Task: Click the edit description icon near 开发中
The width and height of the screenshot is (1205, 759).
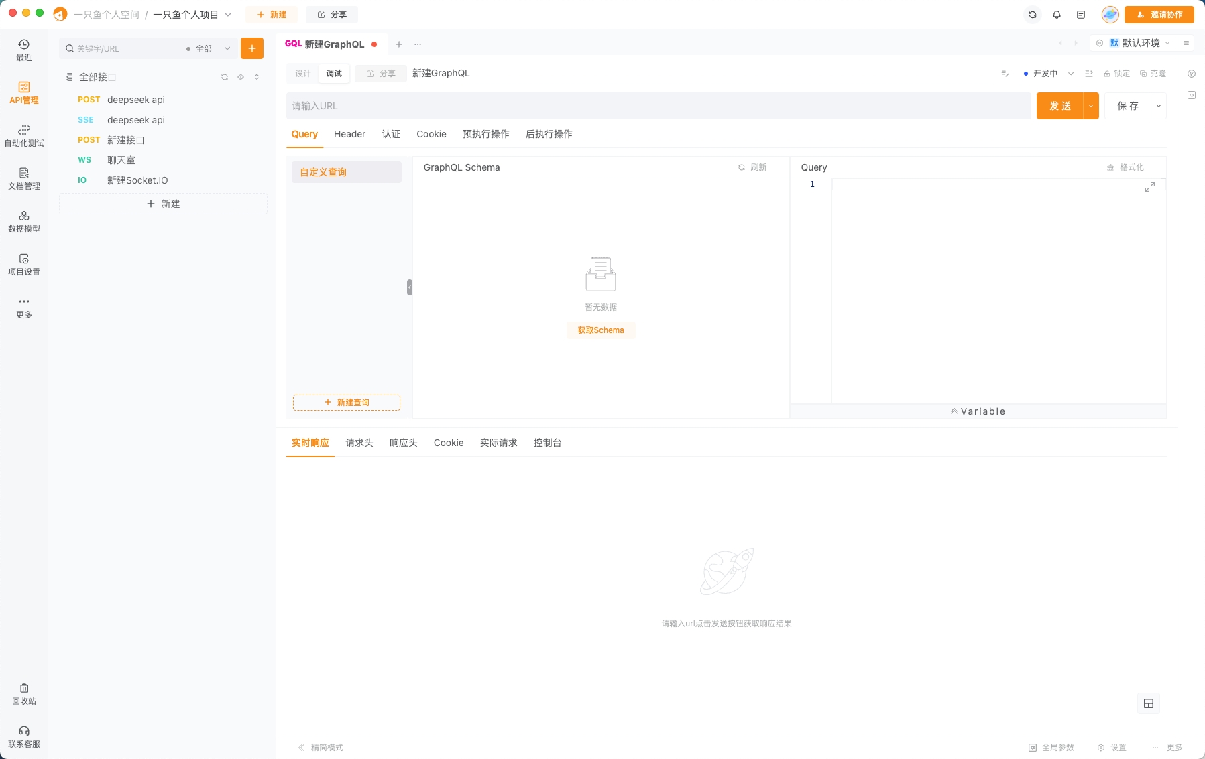Action: click(x=1005, y=74)
